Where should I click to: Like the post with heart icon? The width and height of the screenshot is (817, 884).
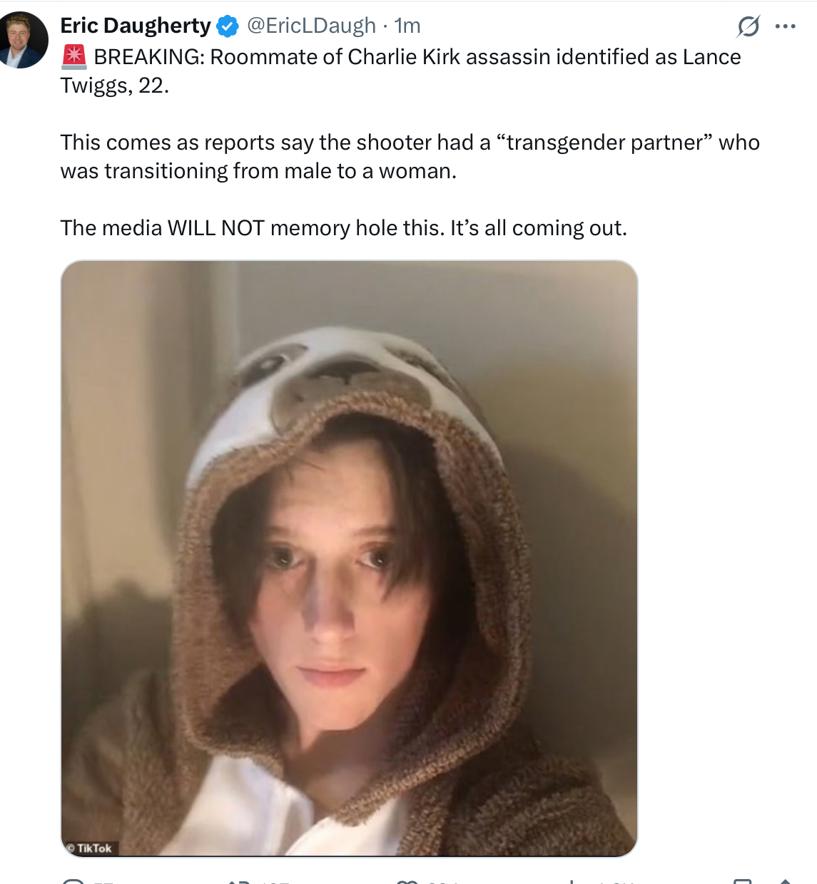(407, 882)
